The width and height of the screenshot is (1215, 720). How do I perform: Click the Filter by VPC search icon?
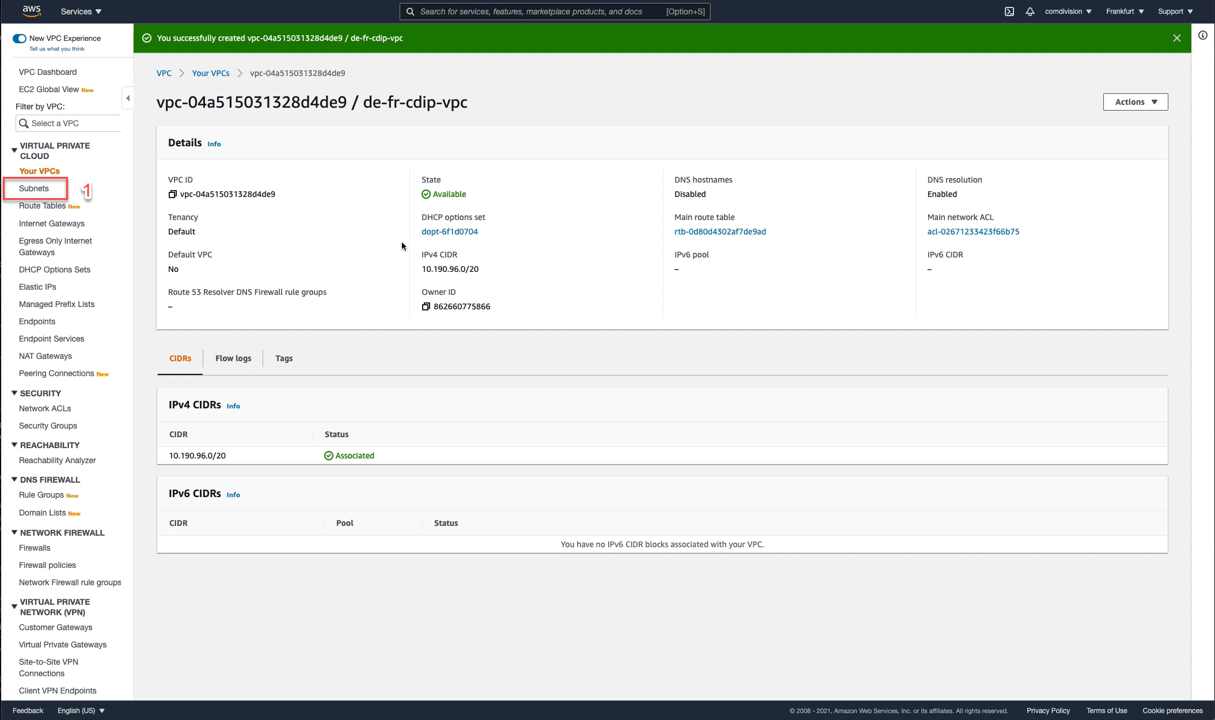coord(24,123)
